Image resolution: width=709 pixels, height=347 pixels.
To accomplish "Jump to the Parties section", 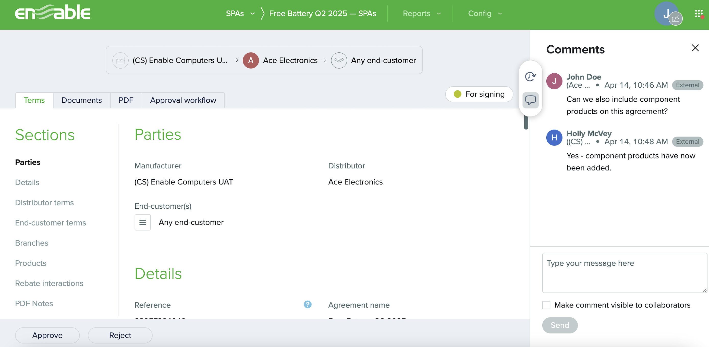I will 28,162.
